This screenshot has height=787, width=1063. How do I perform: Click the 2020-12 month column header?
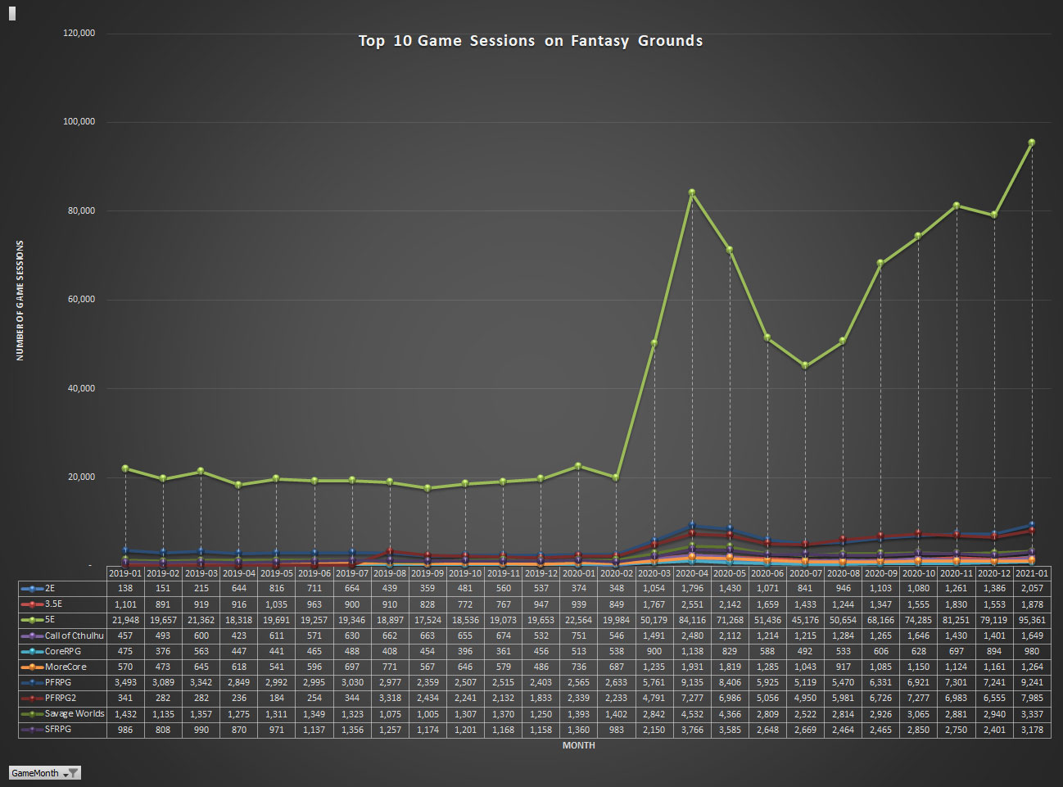pos(994,573)
